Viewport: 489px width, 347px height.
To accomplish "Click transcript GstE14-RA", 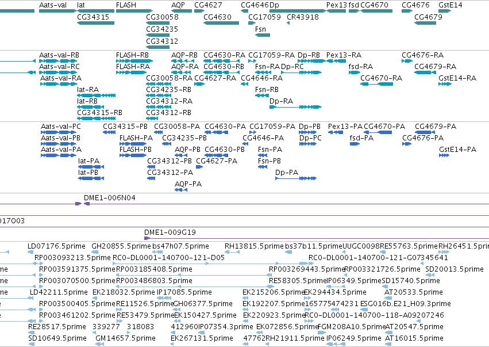I will click(457, 78).
